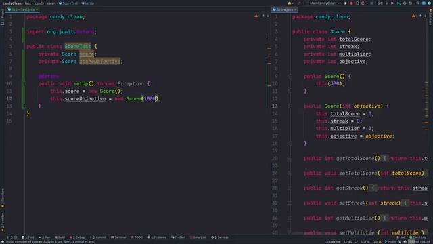Click the Git history clock icon
433x244 pixels.
point(405,3)
